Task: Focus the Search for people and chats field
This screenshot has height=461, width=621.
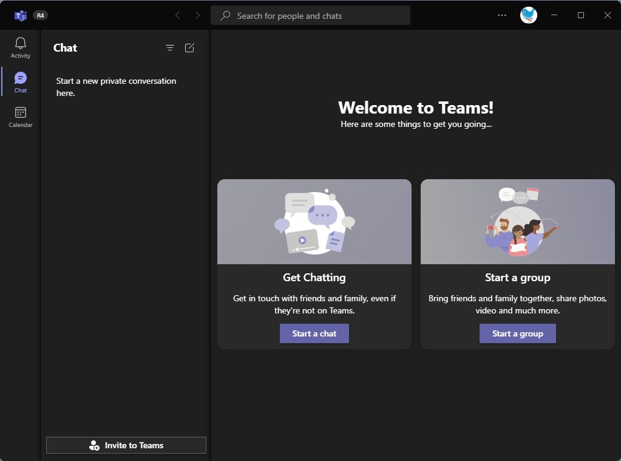Action: click(311, 15)
